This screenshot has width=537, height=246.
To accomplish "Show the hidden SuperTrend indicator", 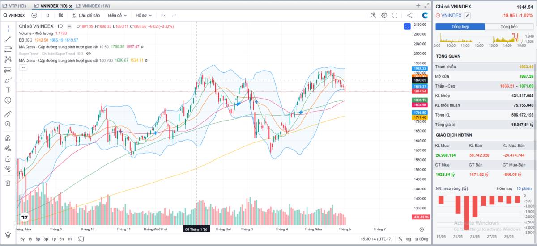I will click(89, 54).
